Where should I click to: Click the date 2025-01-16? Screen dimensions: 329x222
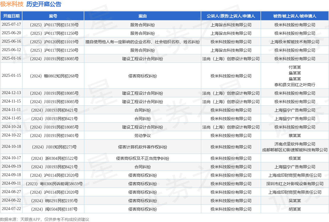point(11,58)
